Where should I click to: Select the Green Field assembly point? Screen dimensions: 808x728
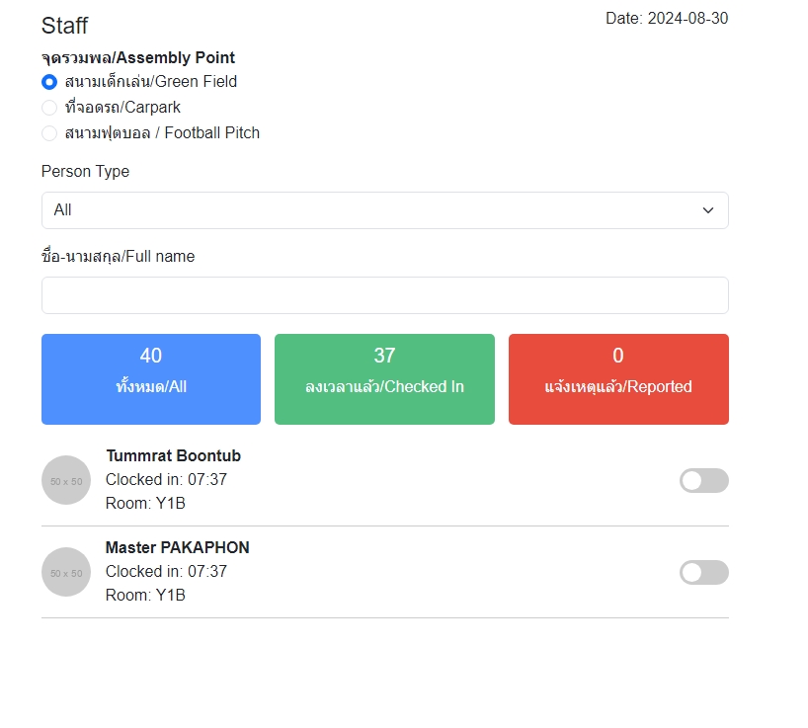(x=49, y=82)
